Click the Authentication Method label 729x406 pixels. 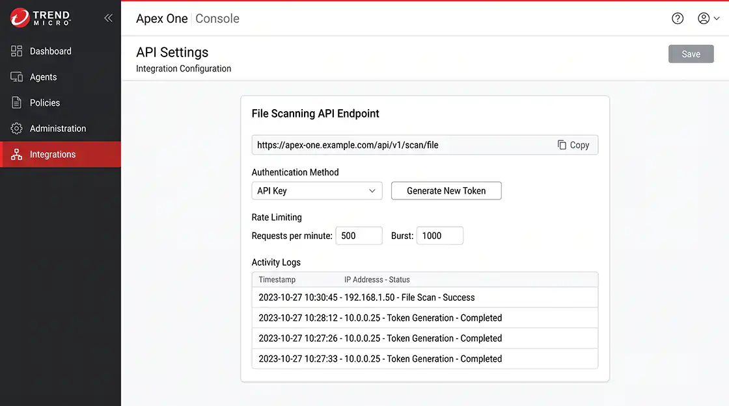pos(296,172)
